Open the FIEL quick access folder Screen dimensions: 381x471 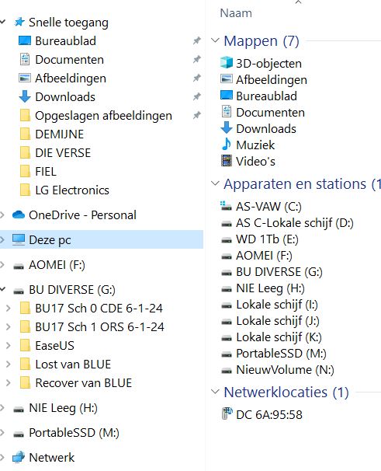pos(46,172)
